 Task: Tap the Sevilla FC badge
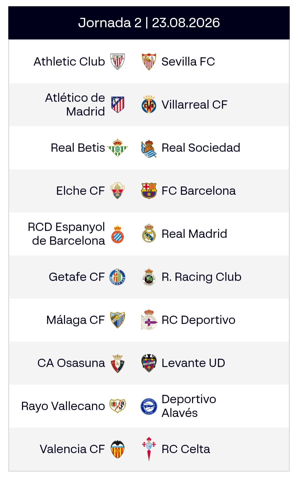point(149,62)
